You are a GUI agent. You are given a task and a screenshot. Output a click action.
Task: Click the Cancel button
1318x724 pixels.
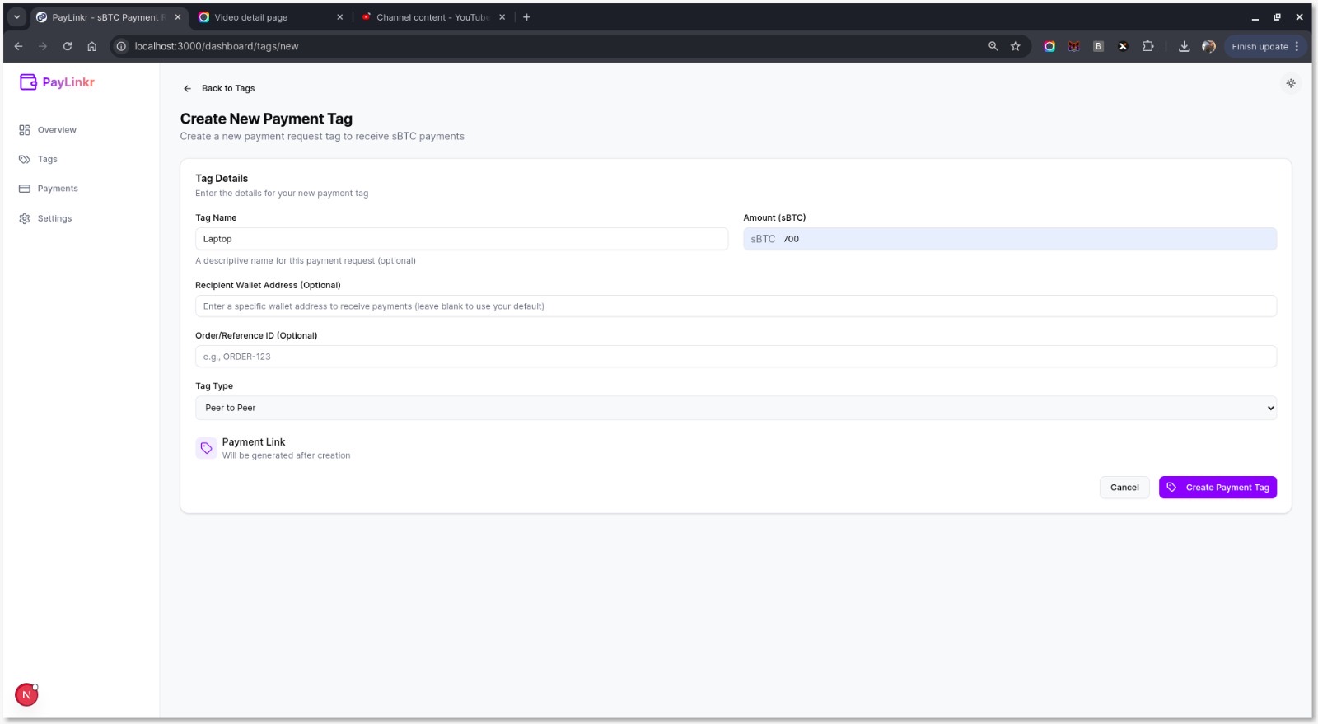point(1124,488)
